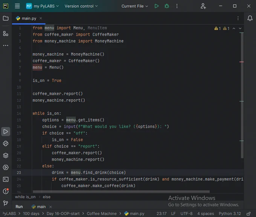Open the Run tool window

(6, 132)
